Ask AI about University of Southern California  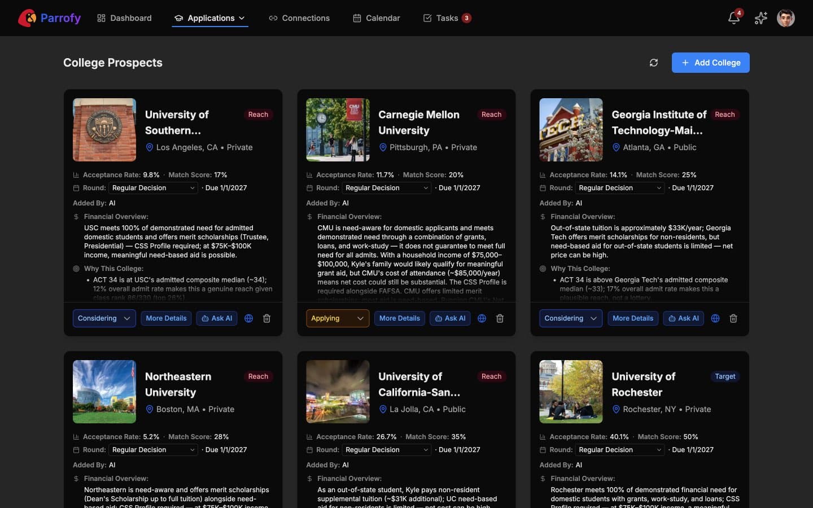[217, 318]
